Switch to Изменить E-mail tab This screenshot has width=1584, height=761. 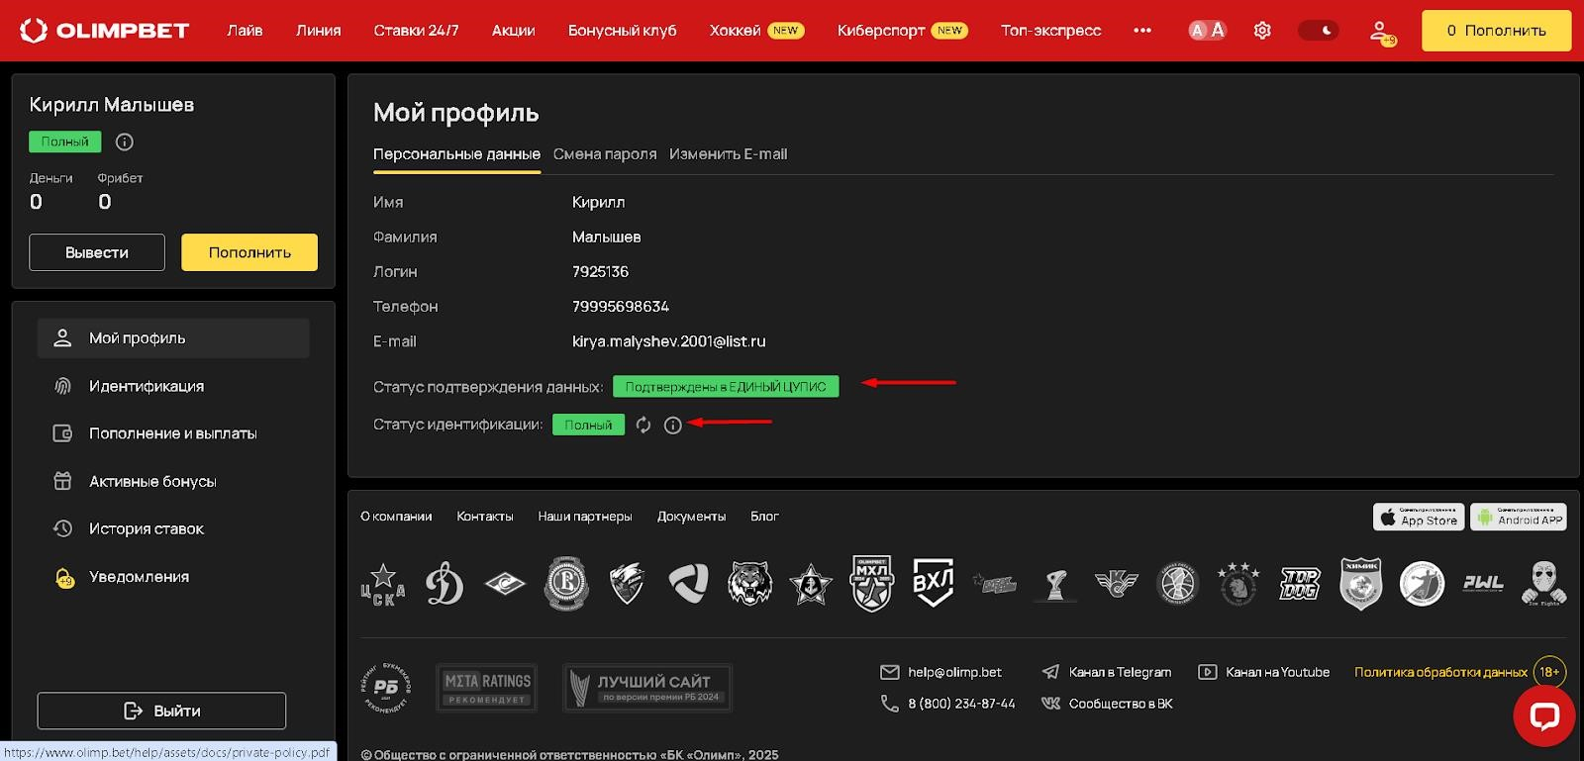coord(729,154)
